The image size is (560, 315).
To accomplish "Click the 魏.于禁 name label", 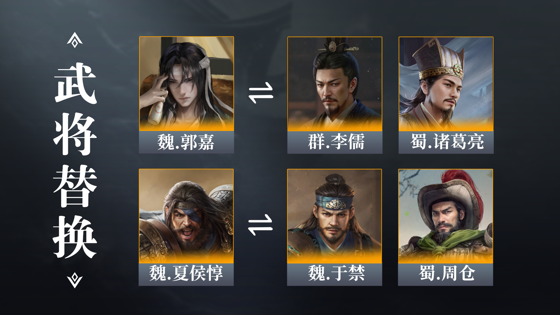I will [x=335, y=274].
